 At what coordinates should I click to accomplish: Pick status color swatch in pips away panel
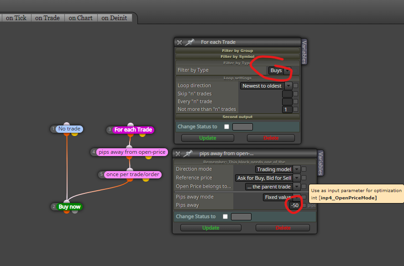coord(241,217)
